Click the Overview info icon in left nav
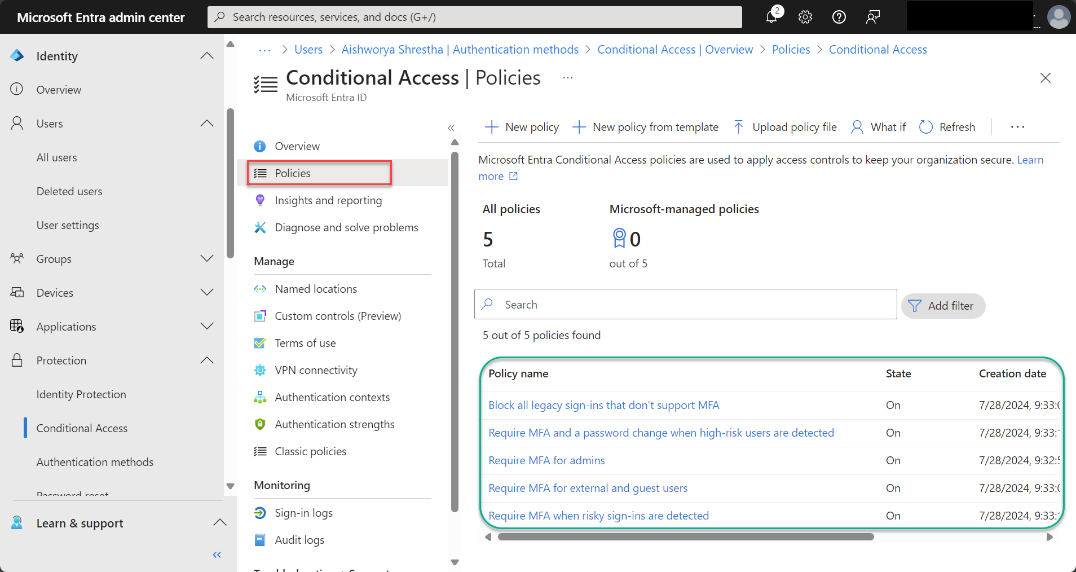Image resolution: width=1076 pixels, height=572 pixels. tap(17, 89)
